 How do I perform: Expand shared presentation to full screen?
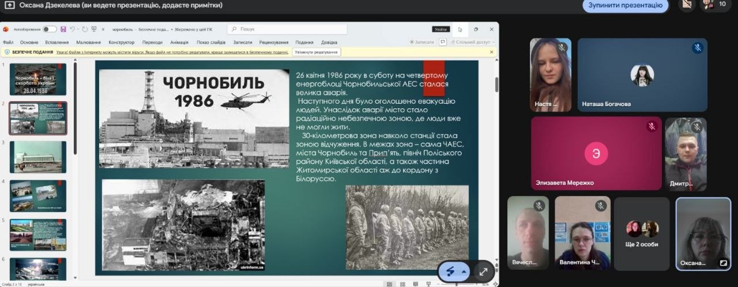point(483,271)
